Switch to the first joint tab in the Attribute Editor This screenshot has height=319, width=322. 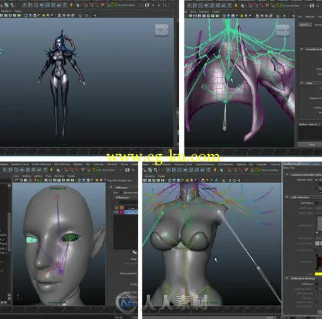coord(305,25)
